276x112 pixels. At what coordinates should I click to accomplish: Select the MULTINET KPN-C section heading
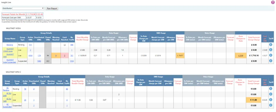click(14, 72)
